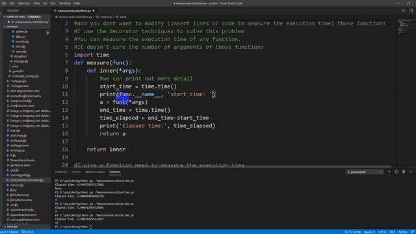Viewport: 416px width, 234px height.
Task: Open the Go menu
Action: pyautogui.click(x=45, y=3)
